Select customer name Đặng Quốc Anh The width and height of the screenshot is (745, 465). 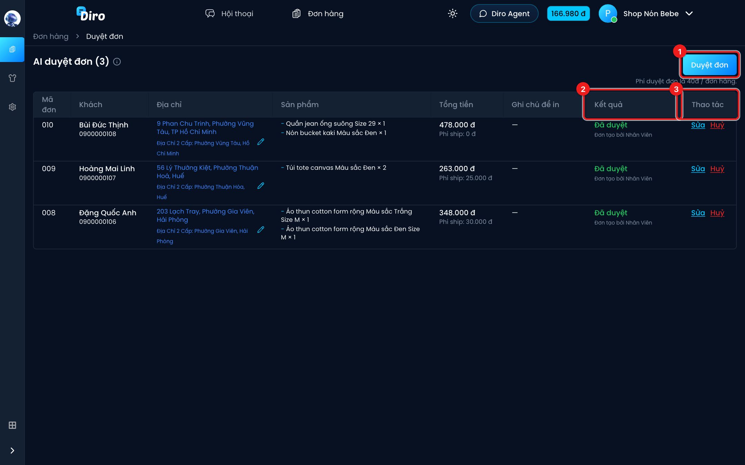108,213
